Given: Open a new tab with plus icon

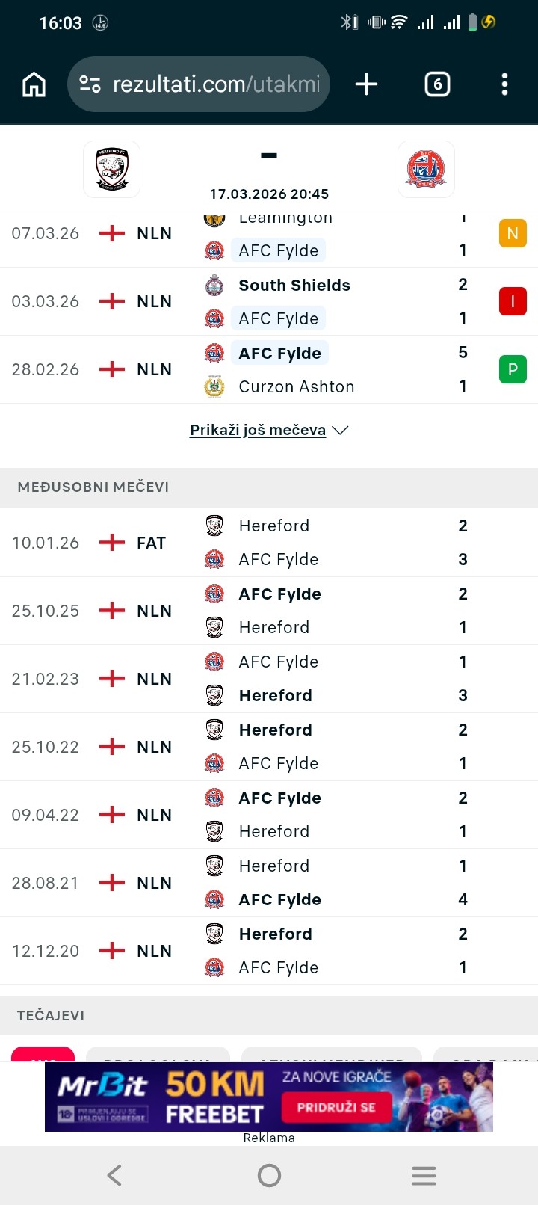Looking at the screenshot, I should click(366, 84).
